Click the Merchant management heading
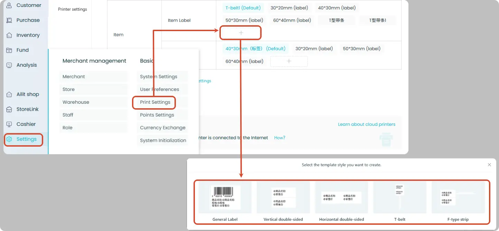This screenshot has width=499, height=231. [94, 61]
